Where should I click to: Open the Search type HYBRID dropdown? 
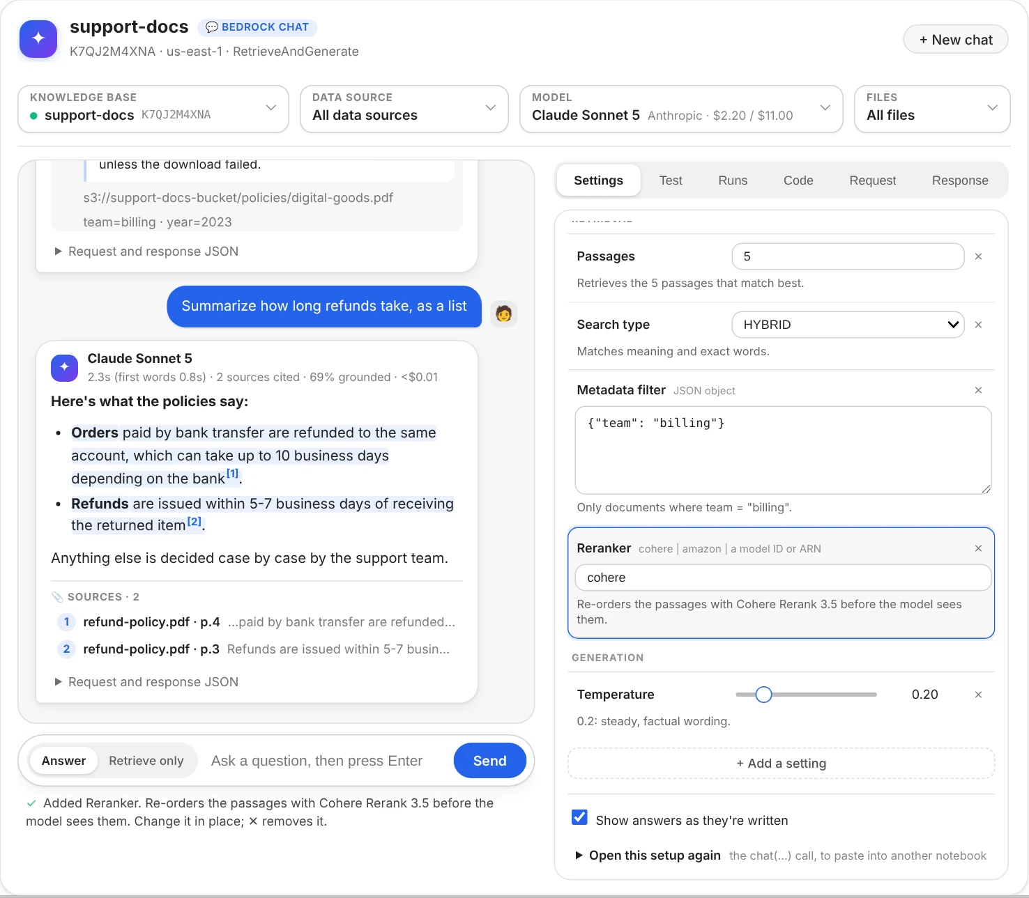tap(848, 325)
